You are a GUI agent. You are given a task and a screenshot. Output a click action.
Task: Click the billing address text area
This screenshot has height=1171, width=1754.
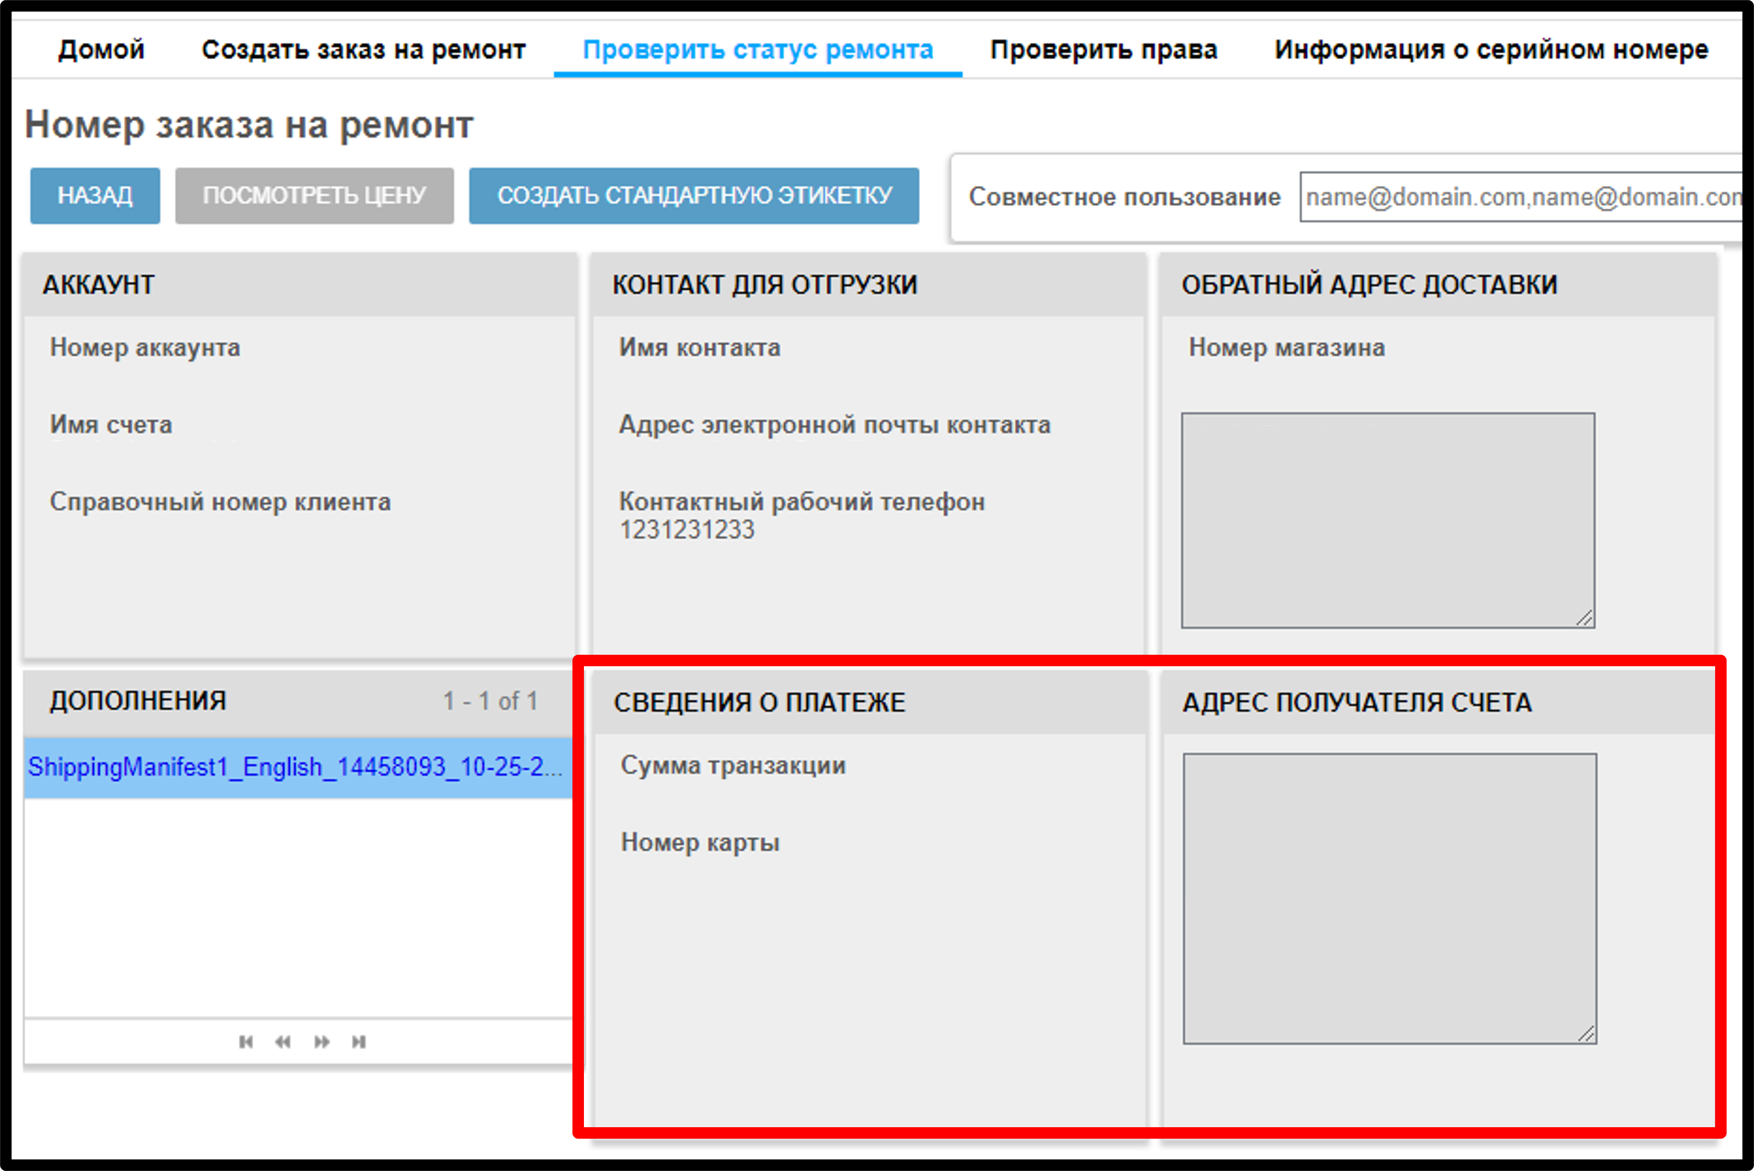click(x=1390, y=898)
